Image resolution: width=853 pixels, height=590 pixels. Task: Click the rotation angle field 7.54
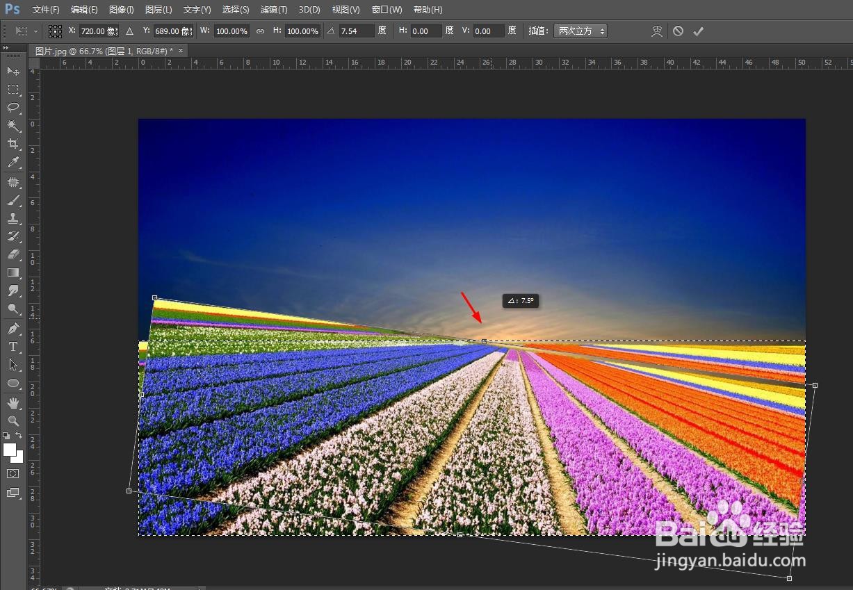point(357,31)
